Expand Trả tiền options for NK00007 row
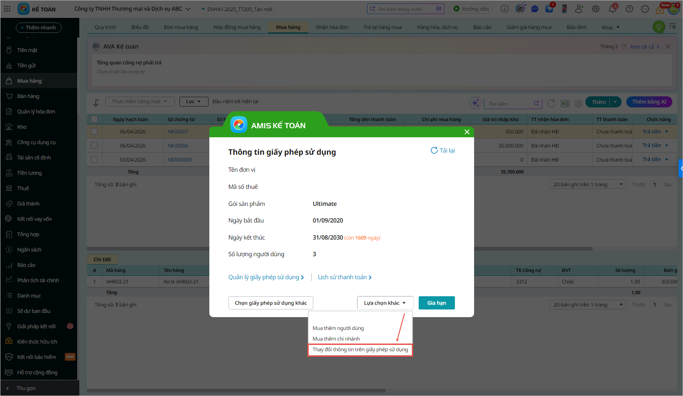The height and width of the screenshot is (396, 683). (666, 132)
